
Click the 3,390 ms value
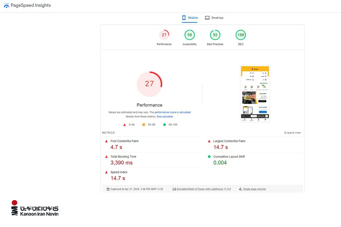pos(122,163)
